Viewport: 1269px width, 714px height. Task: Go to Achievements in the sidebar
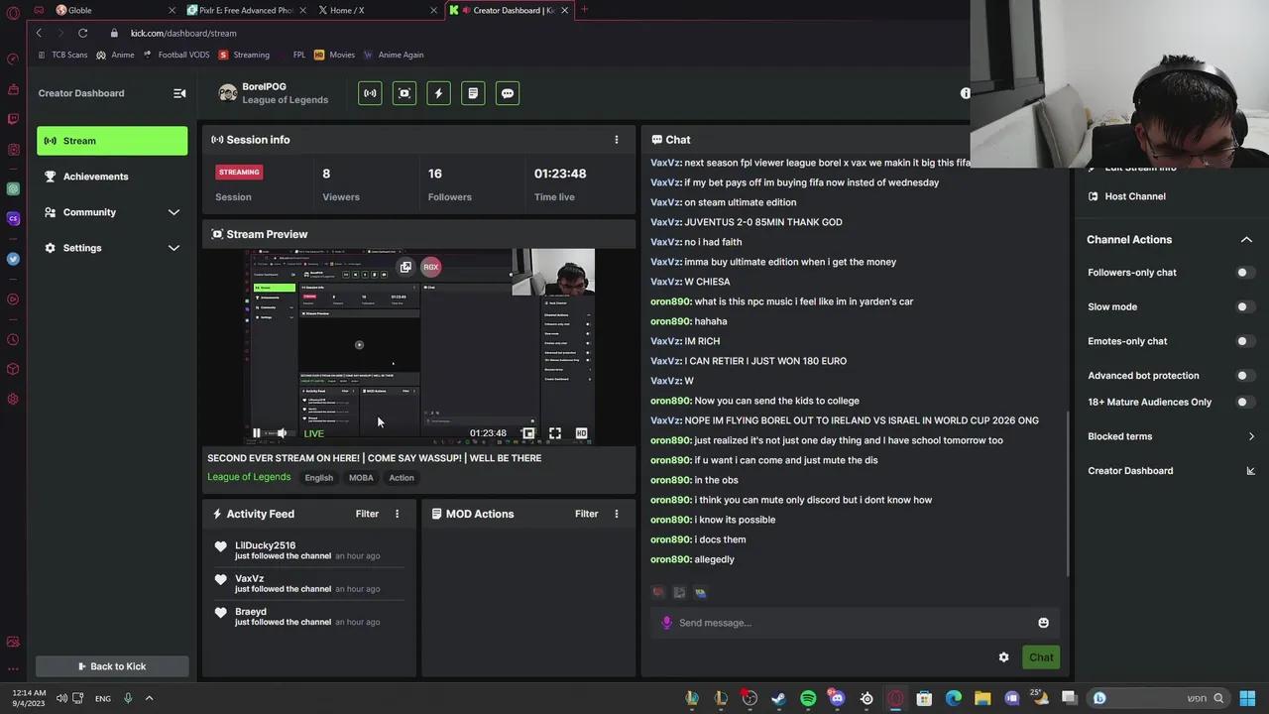click(x=95, y=177)
